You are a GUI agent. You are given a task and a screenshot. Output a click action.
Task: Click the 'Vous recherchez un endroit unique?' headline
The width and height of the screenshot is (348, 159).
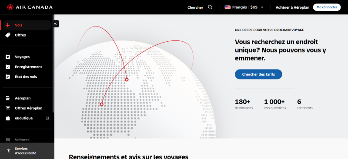tap(280, 50)
